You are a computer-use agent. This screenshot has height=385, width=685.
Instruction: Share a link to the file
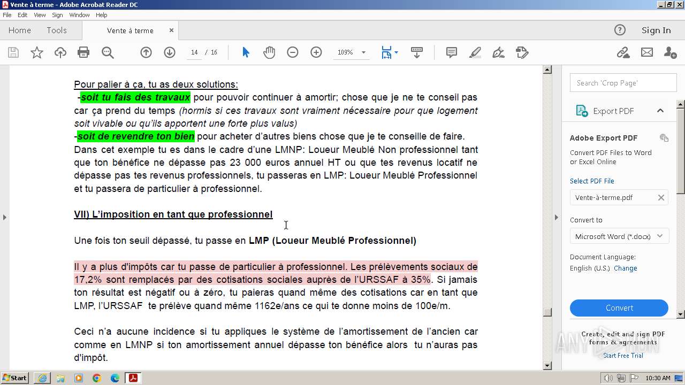pyautogui.click(x=623, y=52)
